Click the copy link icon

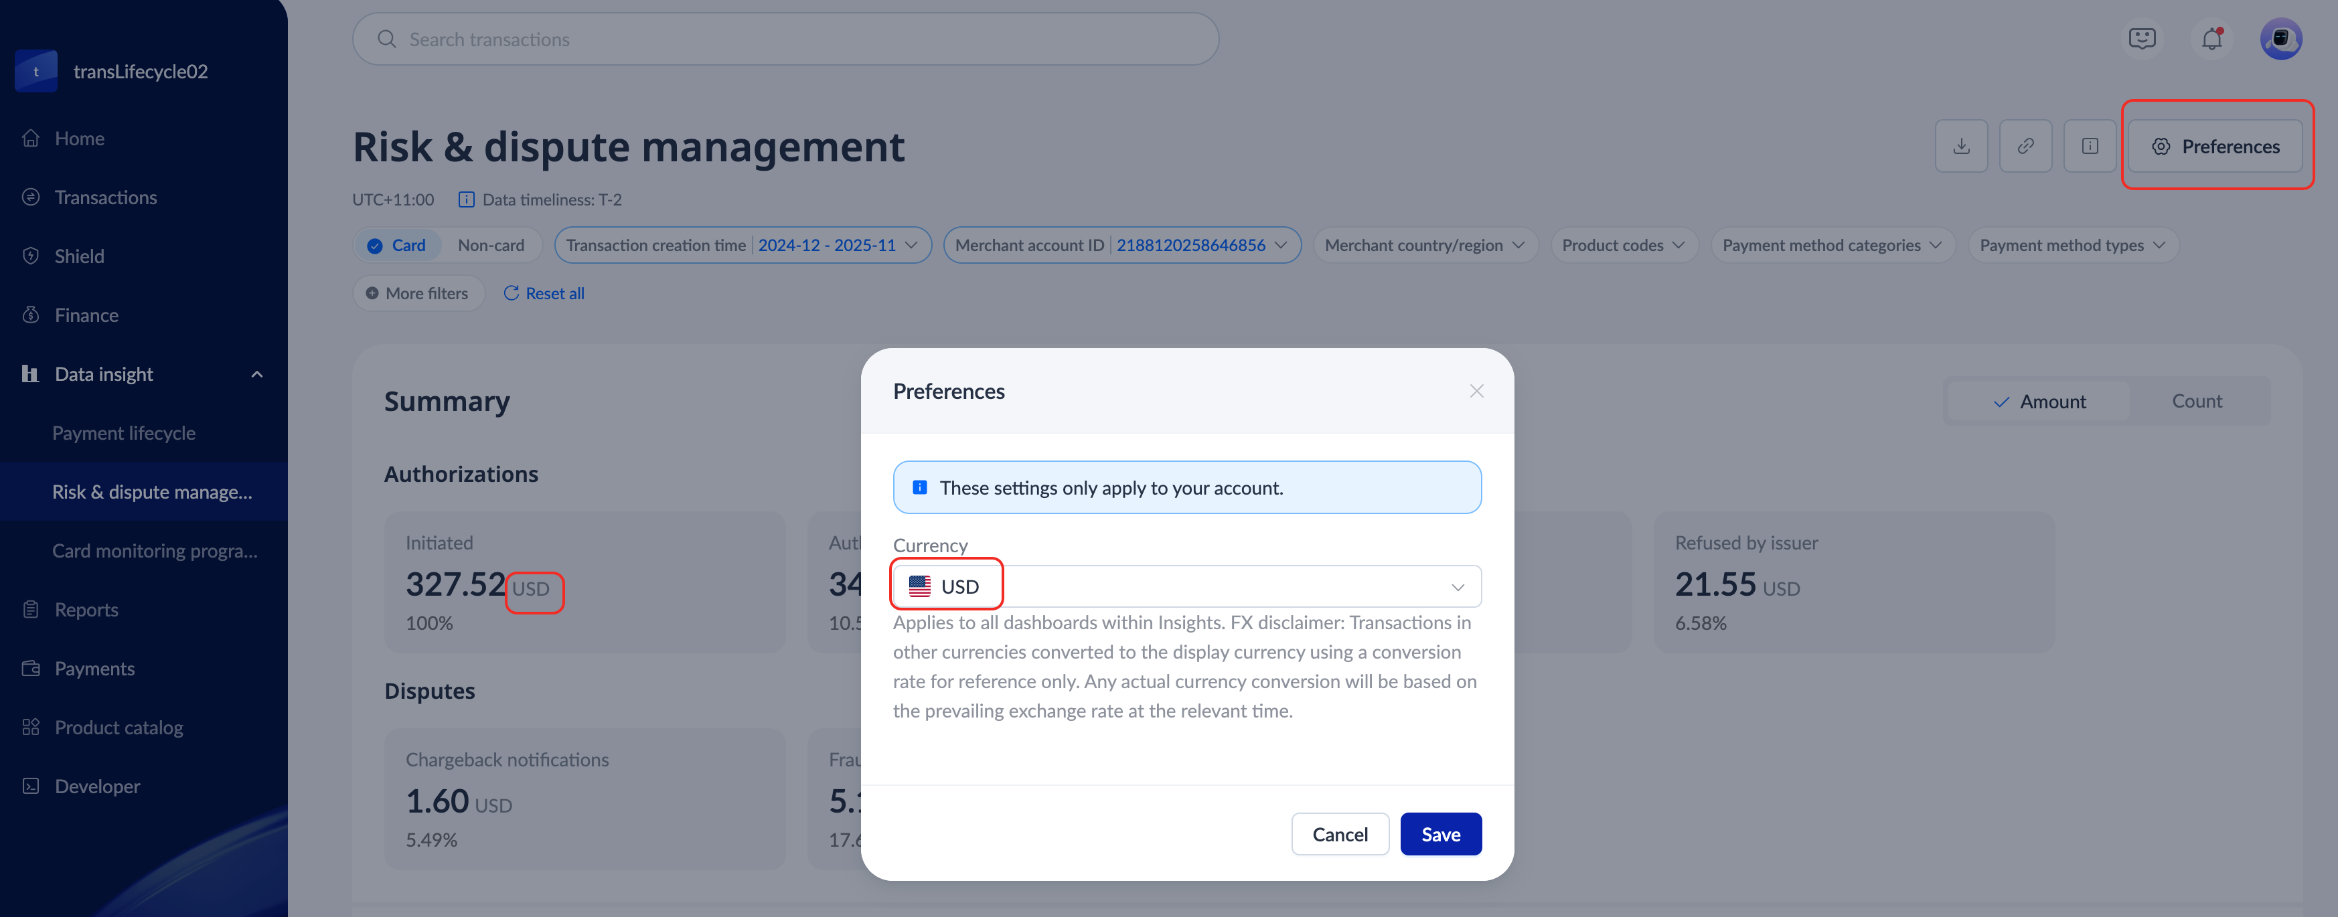click(2025, 146)
